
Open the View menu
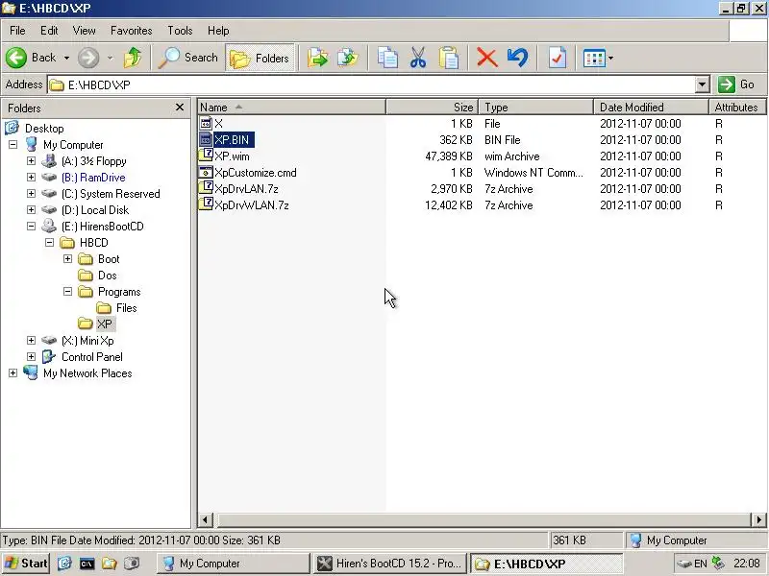[x=85, y=31]
